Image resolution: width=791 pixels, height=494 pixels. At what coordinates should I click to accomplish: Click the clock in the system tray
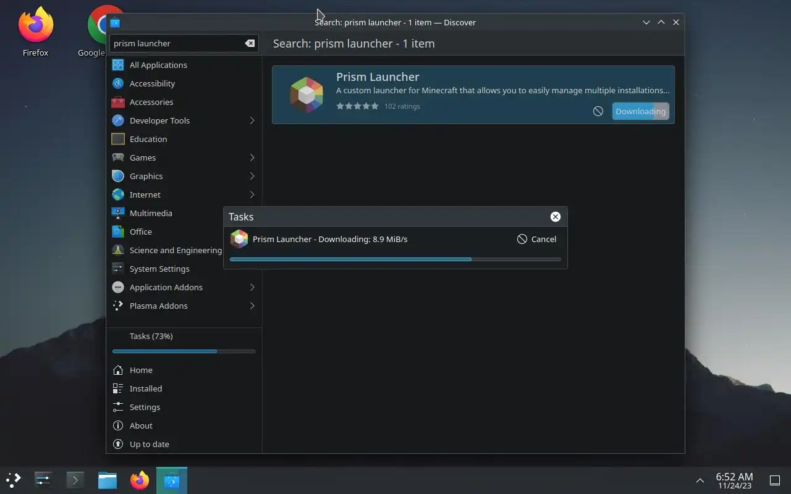(x=734, y=480)
